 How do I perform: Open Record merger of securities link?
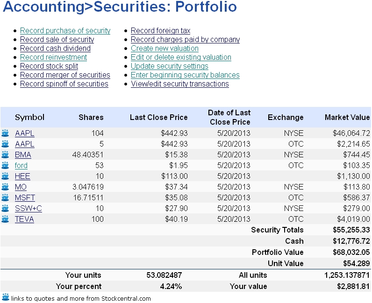tap(65, 75)
